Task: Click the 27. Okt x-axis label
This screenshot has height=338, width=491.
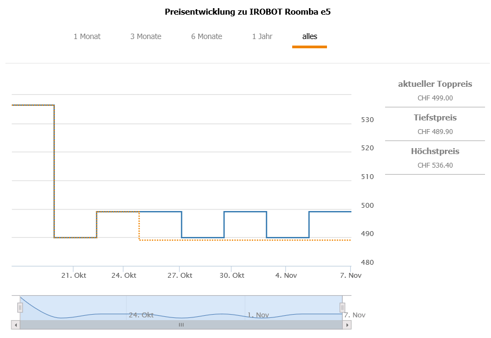Action: [180, 276]
